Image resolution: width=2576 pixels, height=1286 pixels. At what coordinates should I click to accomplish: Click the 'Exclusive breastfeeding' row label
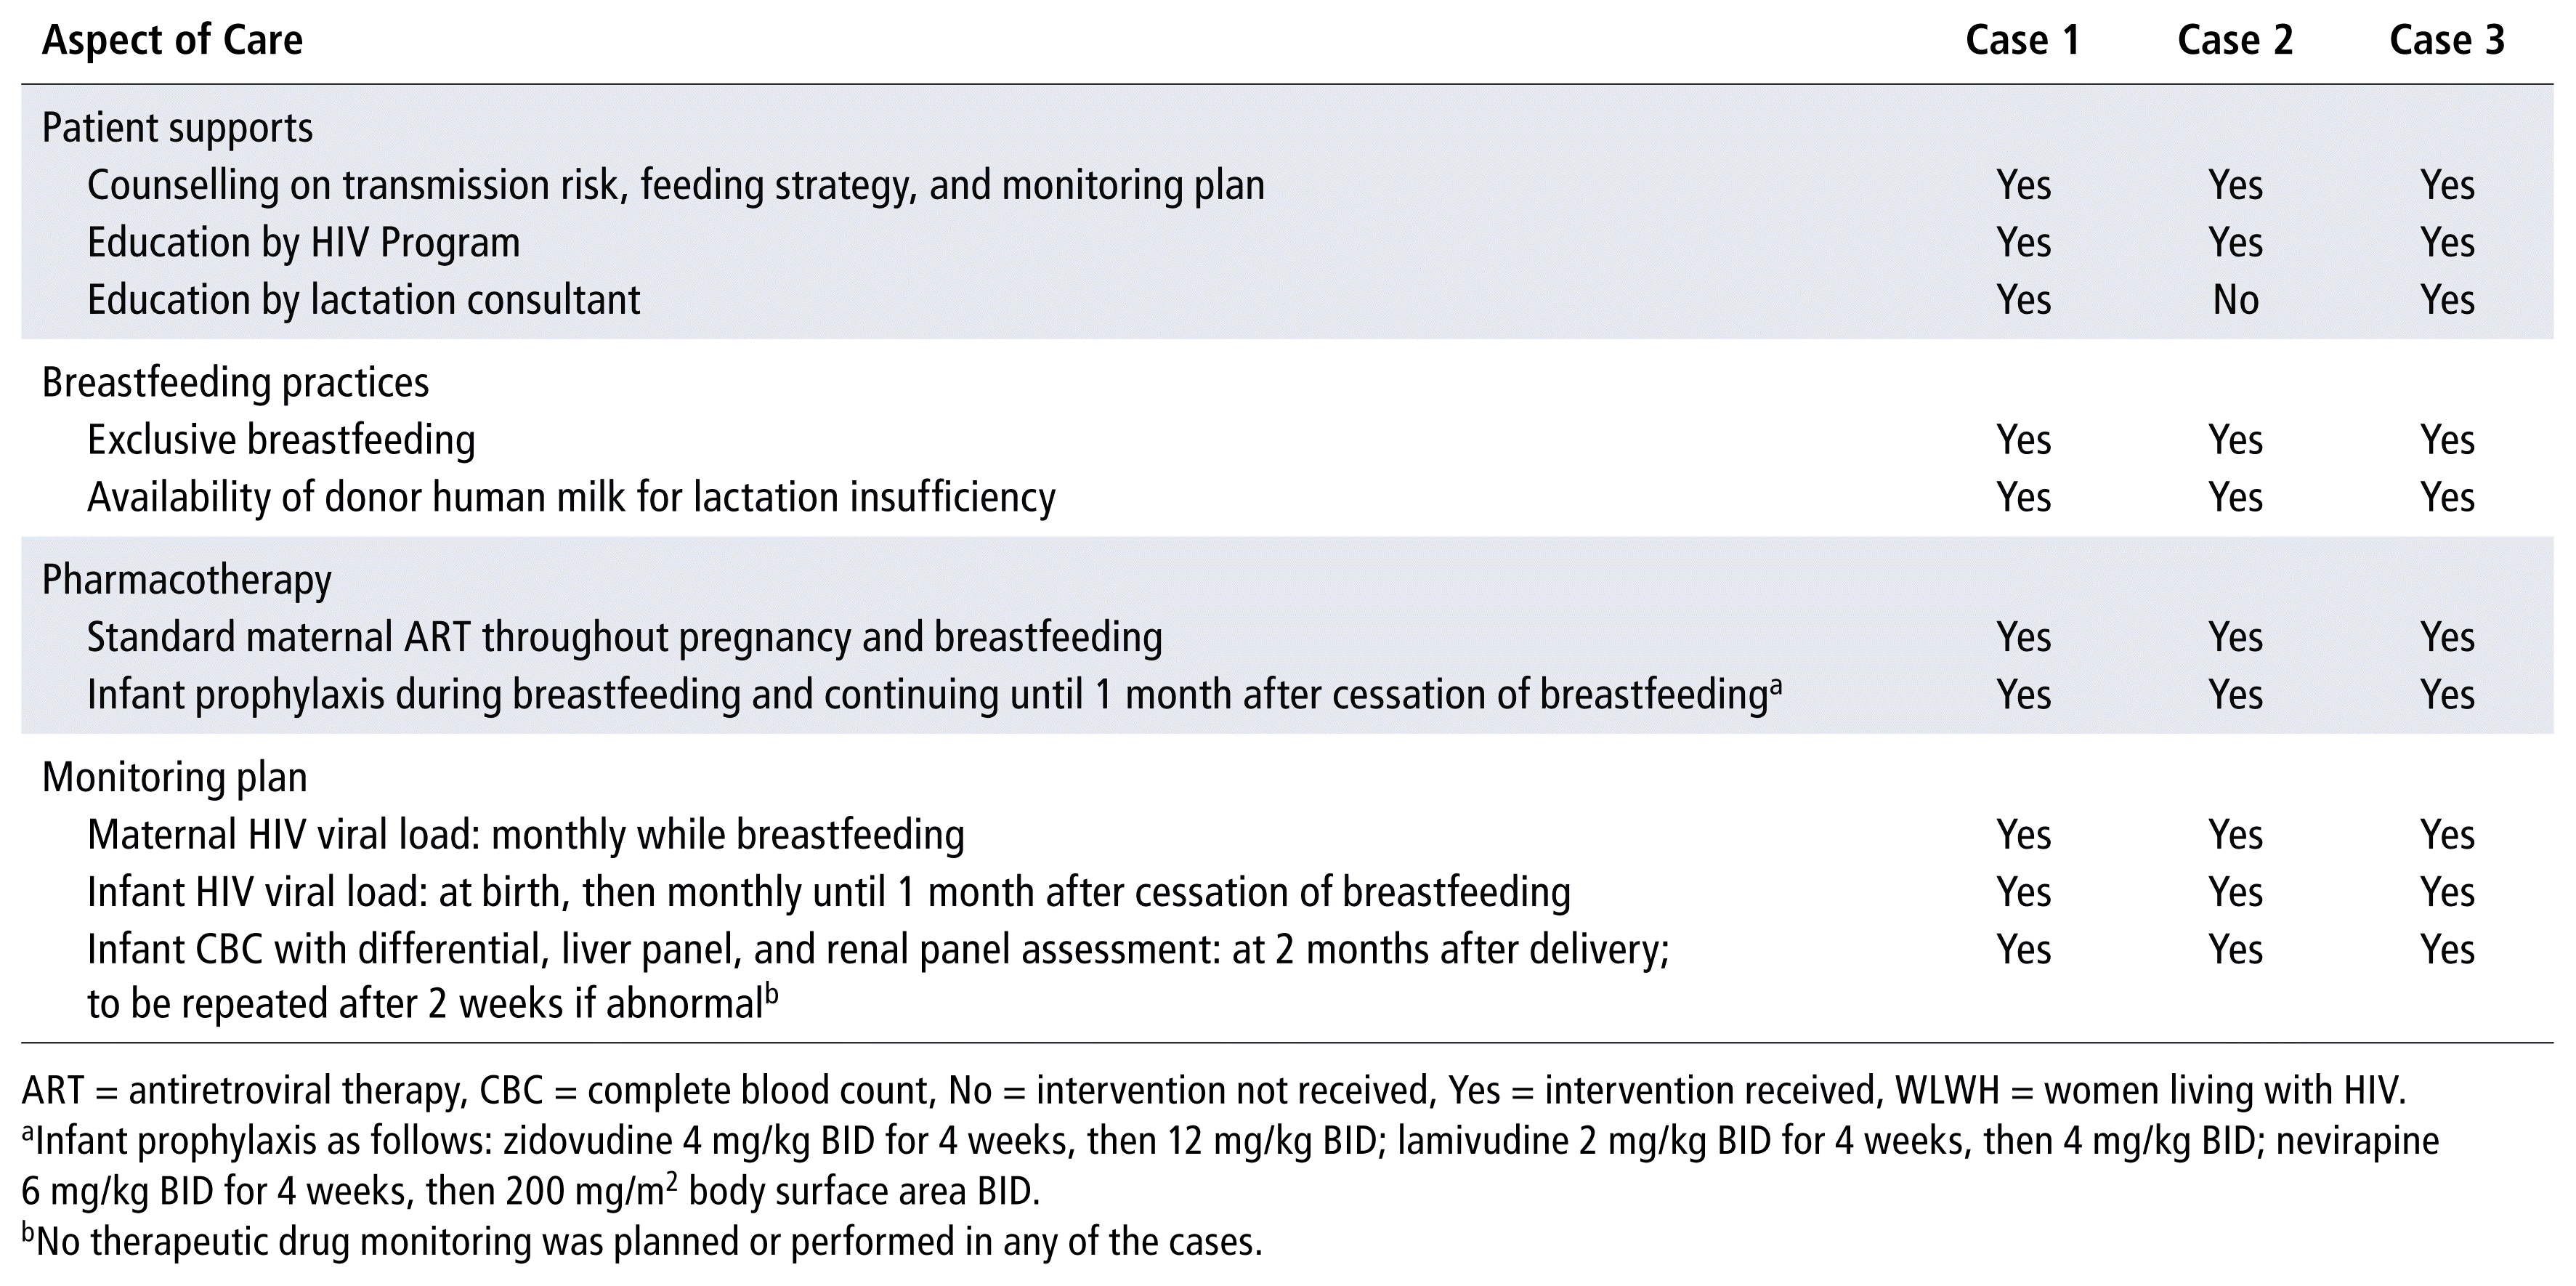tap(281, 440)
